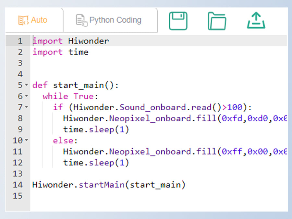Click line number 1 in the gutter
The width and height of the screenshot is (292, 219).
click(20, 41)
